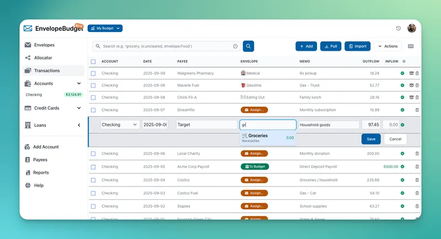Click the EnvelopeBudget envelope logo
This screenshot has height=239, width=441.
28,29
